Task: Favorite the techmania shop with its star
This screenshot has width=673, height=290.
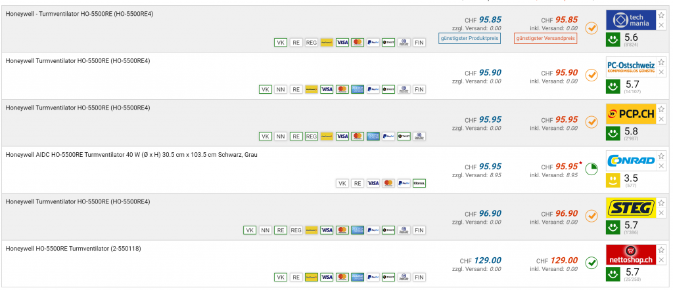Action: click(662, 14)
